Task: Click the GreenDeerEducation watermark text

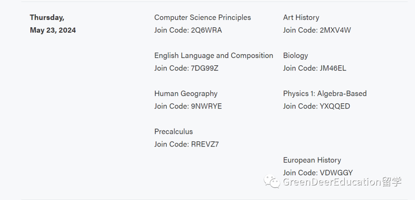Action: tap(342, 182)
